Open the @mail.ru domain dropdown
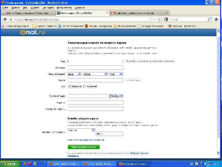The height and width of the screenshot is (167, 222). coord(116,96)
